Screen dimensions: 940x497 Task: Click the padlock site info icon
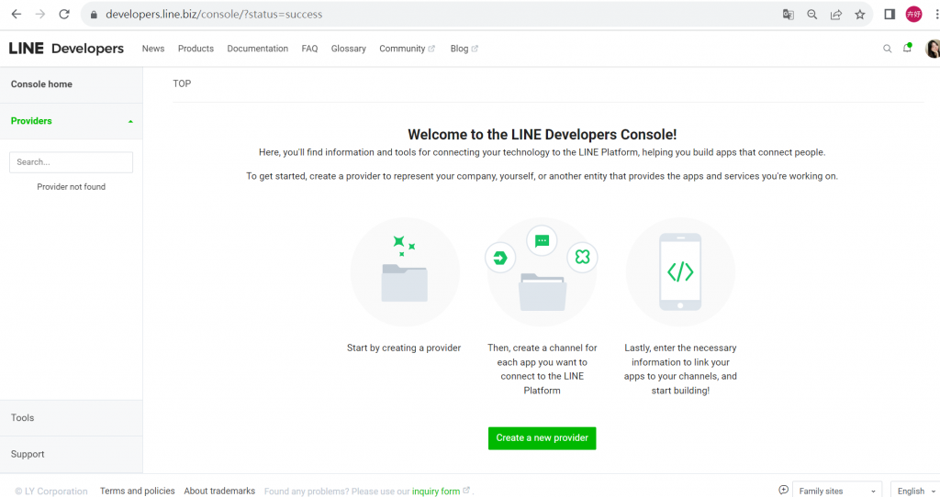94,15
